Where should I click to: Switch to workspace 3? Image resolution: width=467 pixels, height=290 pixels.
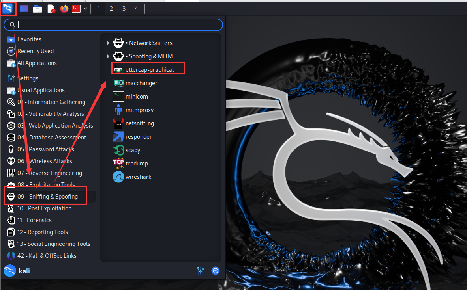pyautogui.click(x=124, y=9)
